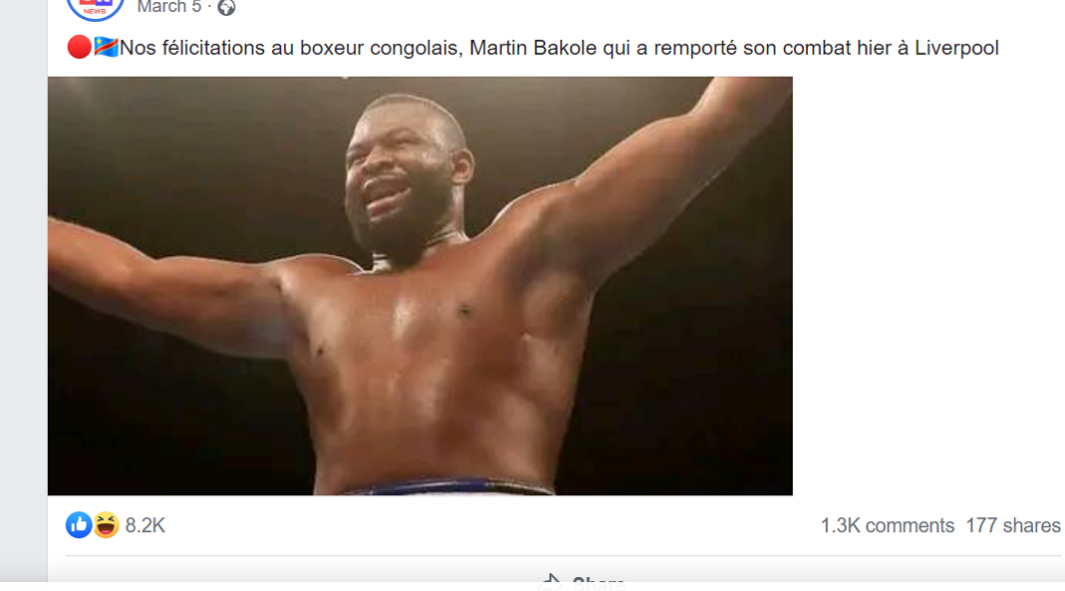The height and width of the screenshot is (591, 1065).
Task: Click the Haha laughing reaction icon
Action: pos(106,525)
